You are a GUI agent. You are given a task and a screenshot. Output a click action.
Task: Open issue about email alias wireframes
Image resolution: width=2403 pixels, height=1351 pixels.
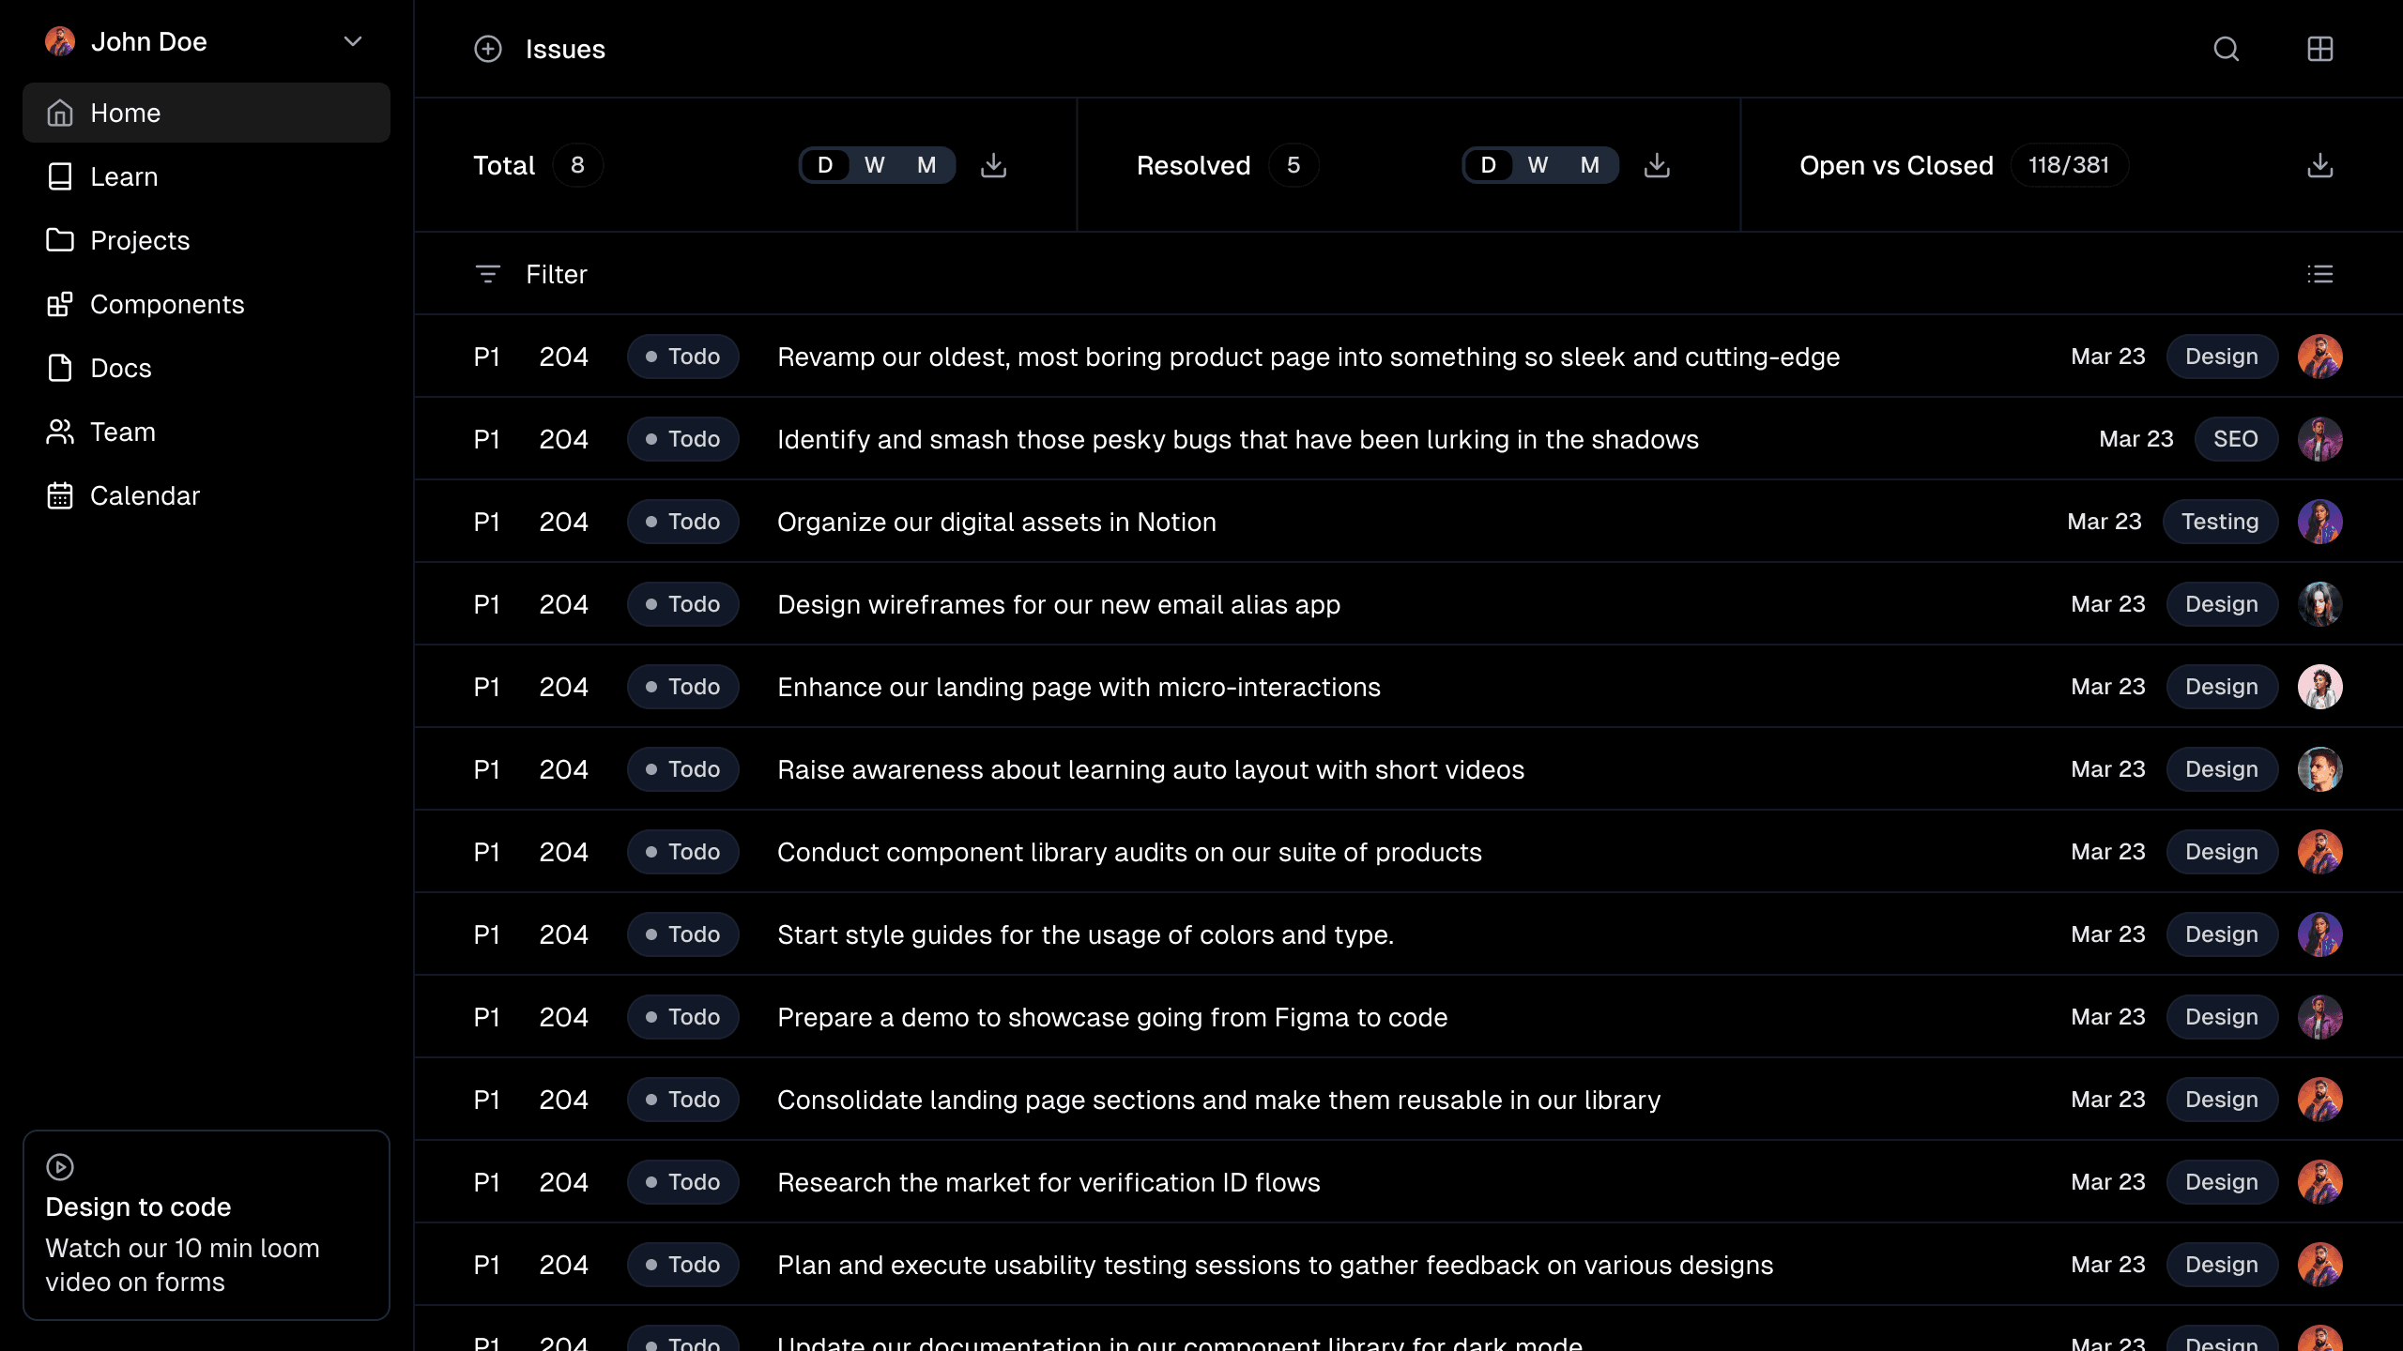coord(1058,604)
